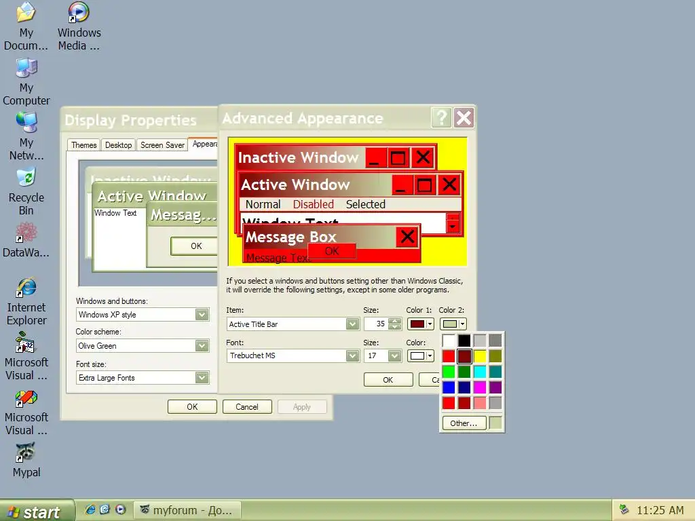Select the salmon pink swatch
Image resolution: width=695 pixels, height=521 pixels.
[480, 403]
